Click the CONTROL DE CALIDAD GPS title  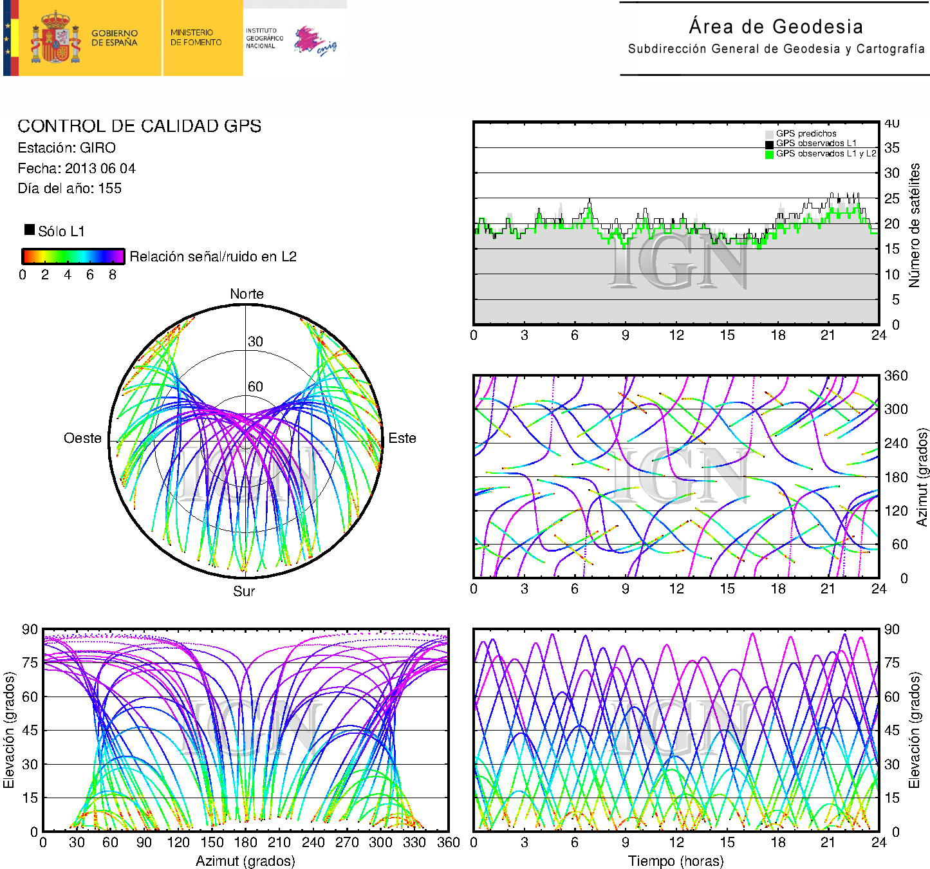139,126
